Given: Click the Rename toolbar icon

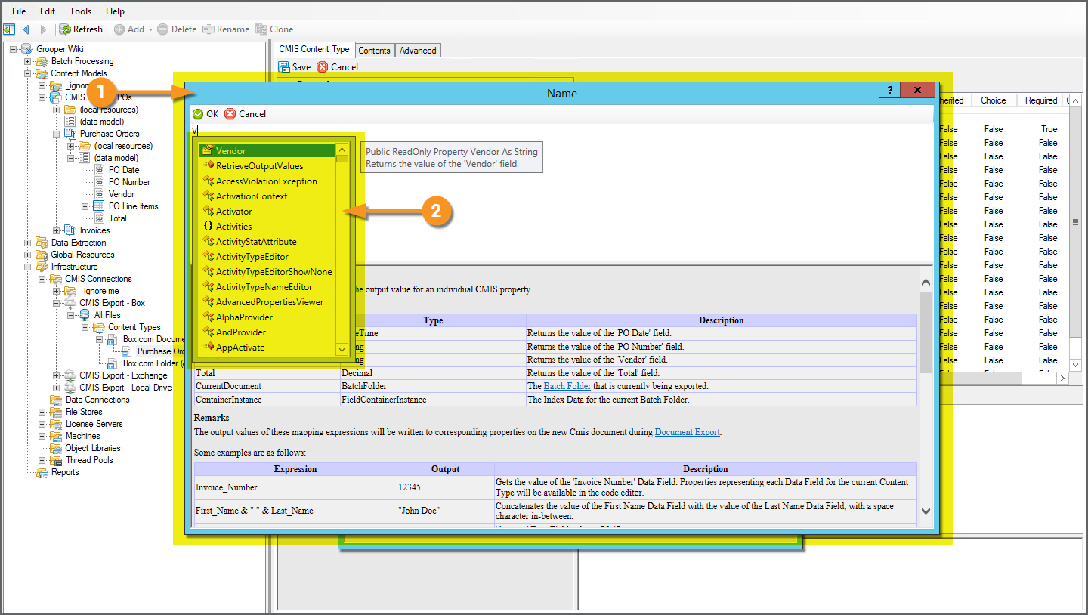Looking at the screenshot, I should [x=208, y=29].
